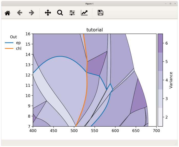Click x-axis tick label 500
The height and width of the screenshot is (147, 179).
coord(74,130)
